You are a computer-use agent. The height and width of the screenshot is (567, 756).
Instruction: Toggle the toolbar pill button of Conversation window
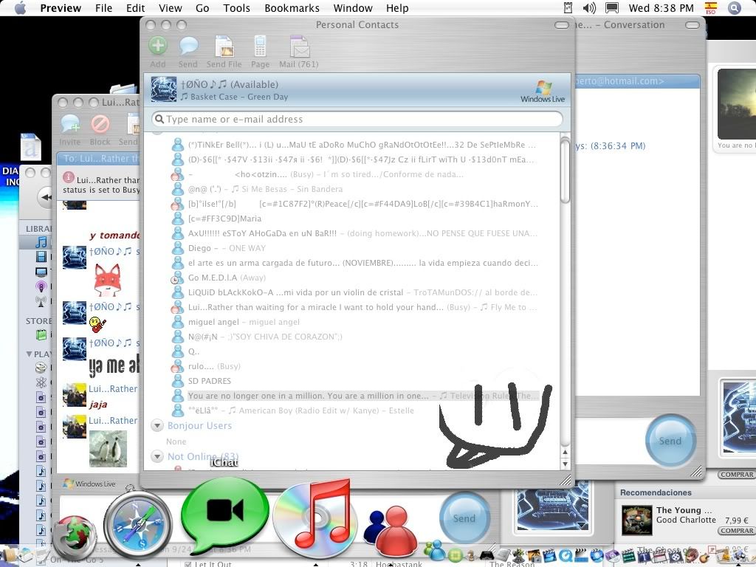click(693, 25)
